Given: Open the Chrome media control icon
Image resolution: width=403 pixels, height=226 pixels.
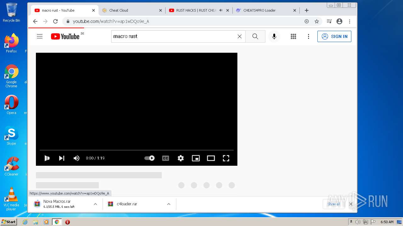Looking at the screenshot, I should pyautogui.click(x=329, y=21).
